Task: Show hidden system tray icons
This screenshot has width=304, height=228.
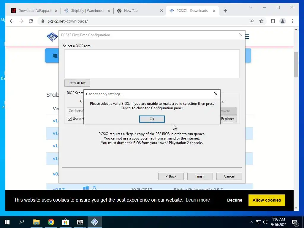Action: [x=251, y=222]
